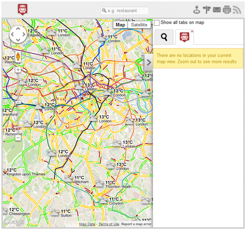245x229 pixels.
Task: Click the red guide logo in header
Action: (22, 9)
